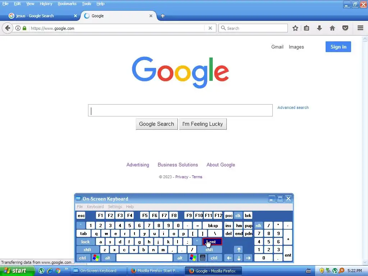The width and height of the screenshot is (368, 276).
Task: Toggle the left alt key
Action: [108, 258]
